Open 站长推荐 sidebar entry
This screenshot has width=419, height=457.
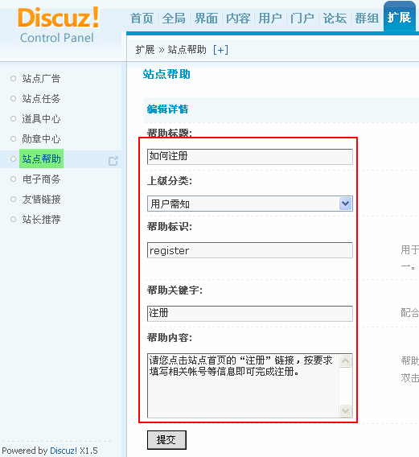click(41, 219)
